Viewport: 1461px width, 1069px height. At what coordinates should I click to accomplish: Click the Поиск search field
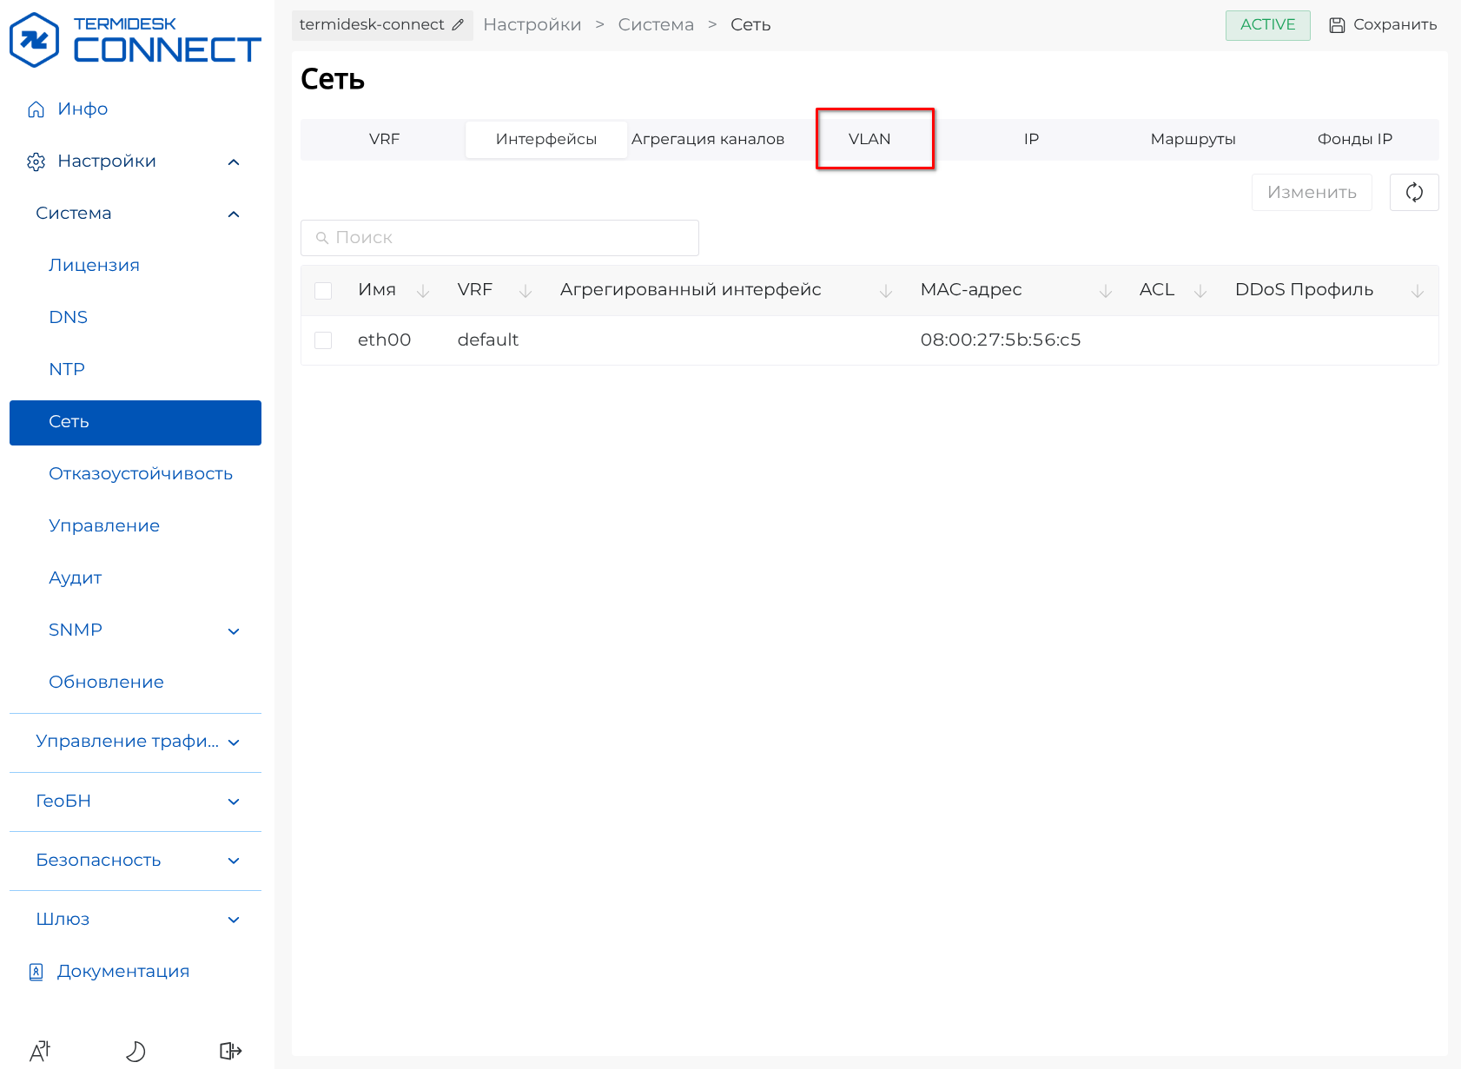pos(499,238)
